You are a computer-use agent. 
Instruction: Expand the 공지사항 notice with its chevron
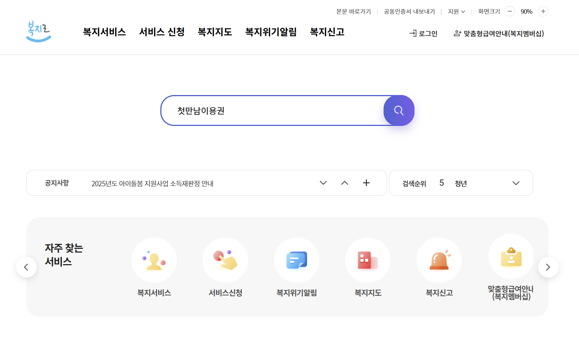click(323, 183)
